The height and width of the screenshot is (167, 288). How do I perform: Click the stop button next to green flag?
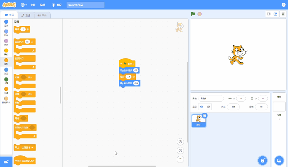point(199,14)
